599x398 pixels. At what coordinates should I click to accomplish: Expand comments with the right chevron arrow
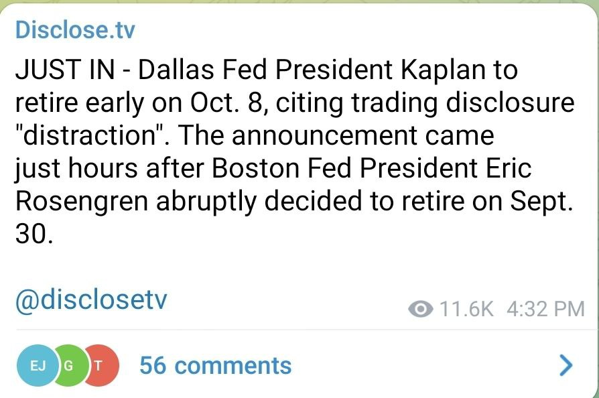coord(566,366)
